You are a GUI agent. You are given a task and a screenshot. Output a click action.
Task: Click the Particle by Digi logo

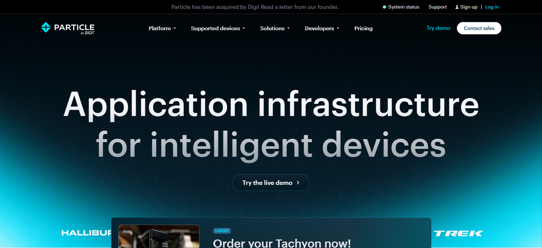[x=68, y=28]
